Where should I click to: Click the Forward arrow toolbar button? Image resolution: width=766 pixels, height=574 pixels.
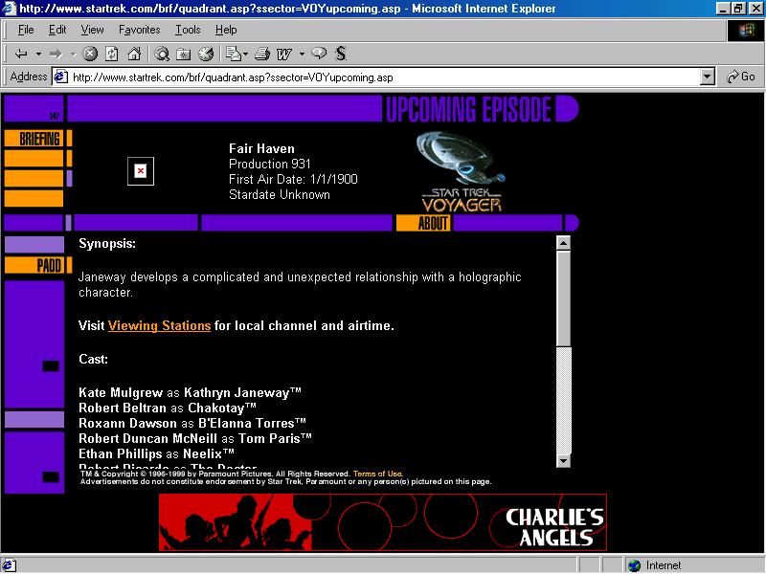coord(56,54)
